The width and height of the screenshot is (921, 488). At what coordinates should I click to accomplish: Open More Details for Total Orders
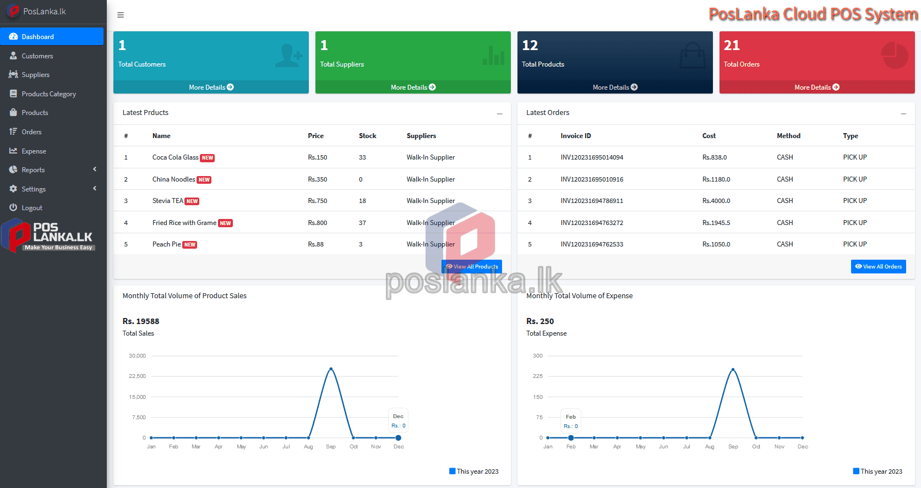[x=817, y=87]
